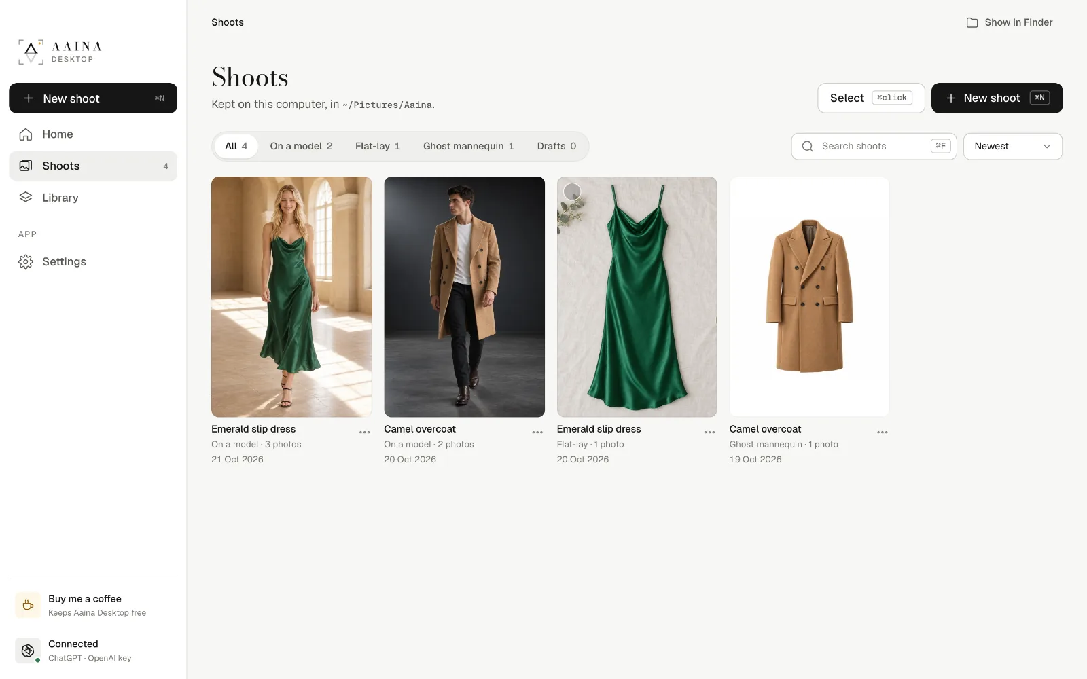Click the folder icon beside Show in Finder
1087x679 pixels.
[x=972, y=22]
